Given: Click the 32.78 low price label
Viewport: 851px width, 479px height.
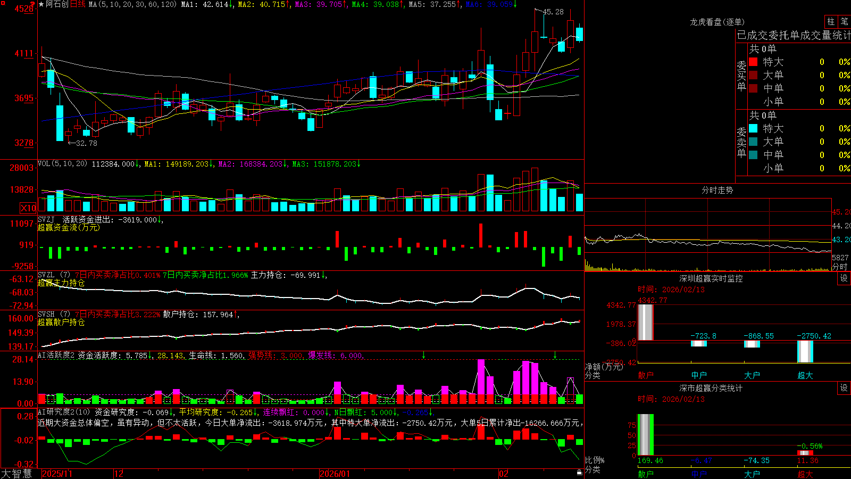Looking at the screenshot, I should [87, 143].
